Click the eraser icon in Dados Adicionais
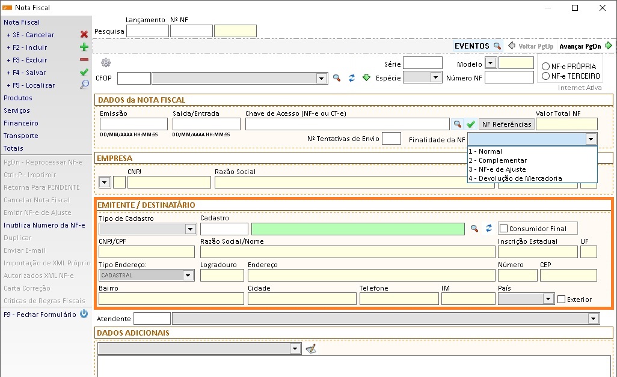 (310, 349)
